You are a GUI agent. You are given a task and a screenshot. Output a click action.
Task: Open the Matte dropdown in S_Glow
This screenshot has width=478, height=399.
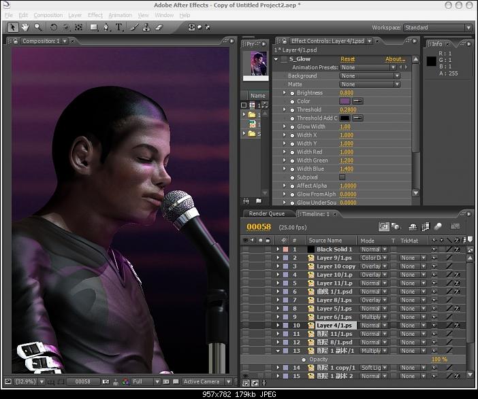[x=370, y=84]
